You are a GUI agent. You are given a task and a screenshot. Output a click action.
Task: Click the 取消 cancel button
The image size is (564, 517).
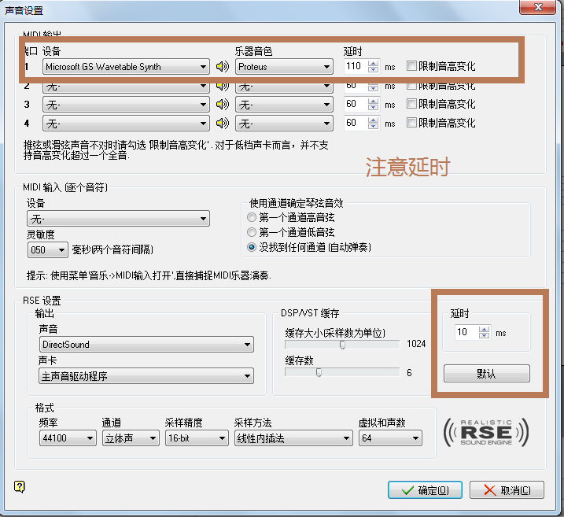[x=507, y=489]
